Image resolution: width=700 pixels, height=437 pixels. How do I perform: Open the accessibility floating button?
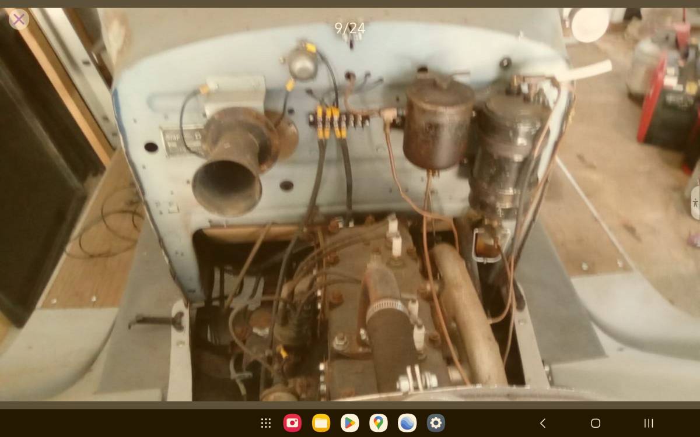(695, 203)
